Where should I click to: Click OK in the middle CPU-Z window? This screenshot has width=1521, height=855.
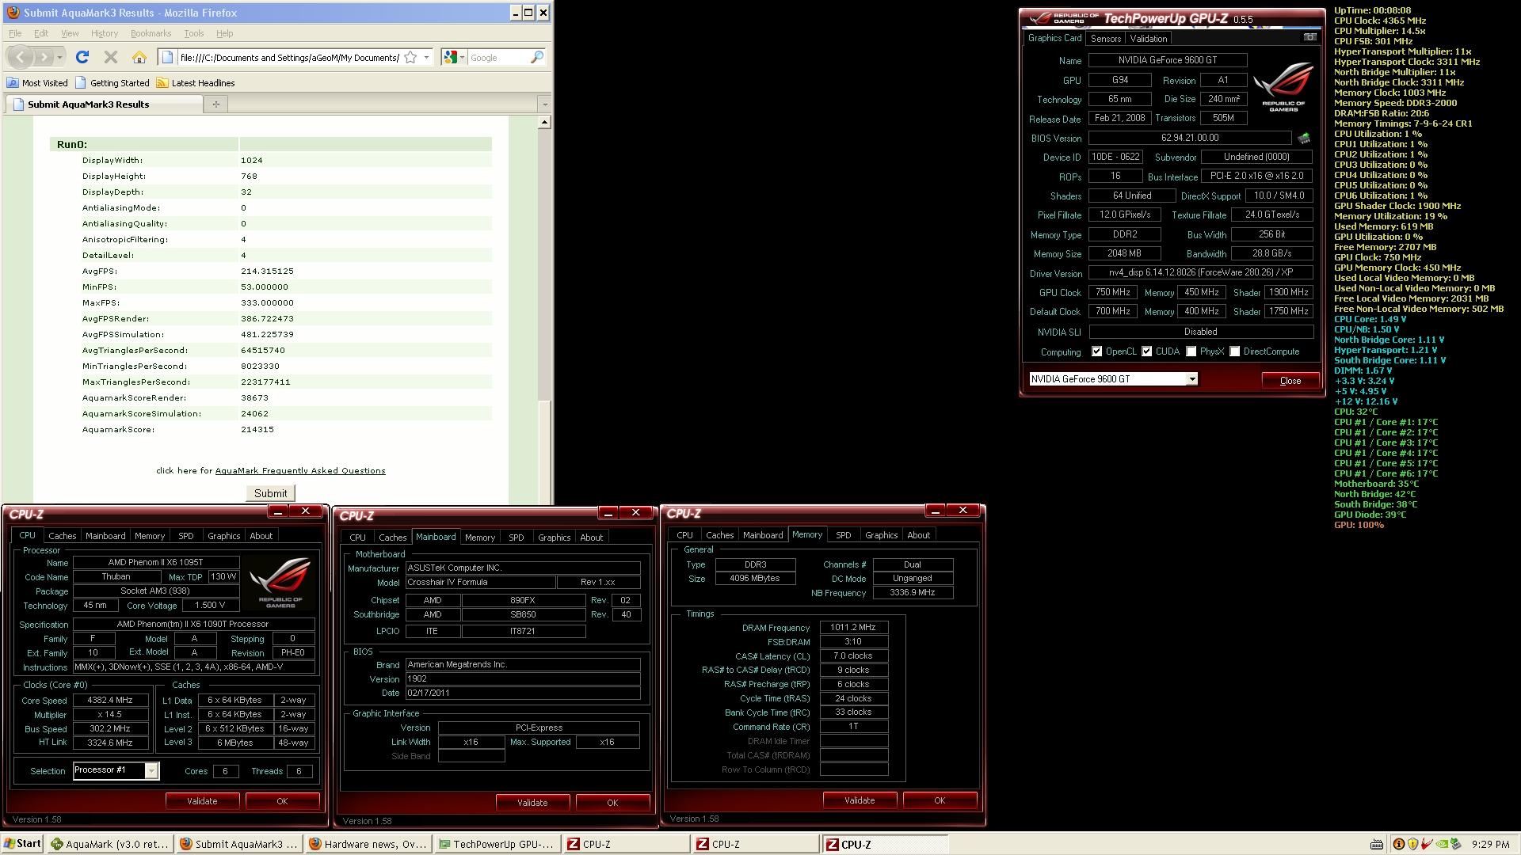pos(612,803)
